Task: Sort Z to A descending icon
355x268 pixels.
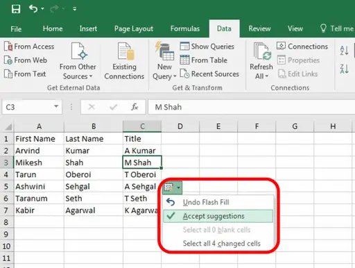Action: click(344, 69)
